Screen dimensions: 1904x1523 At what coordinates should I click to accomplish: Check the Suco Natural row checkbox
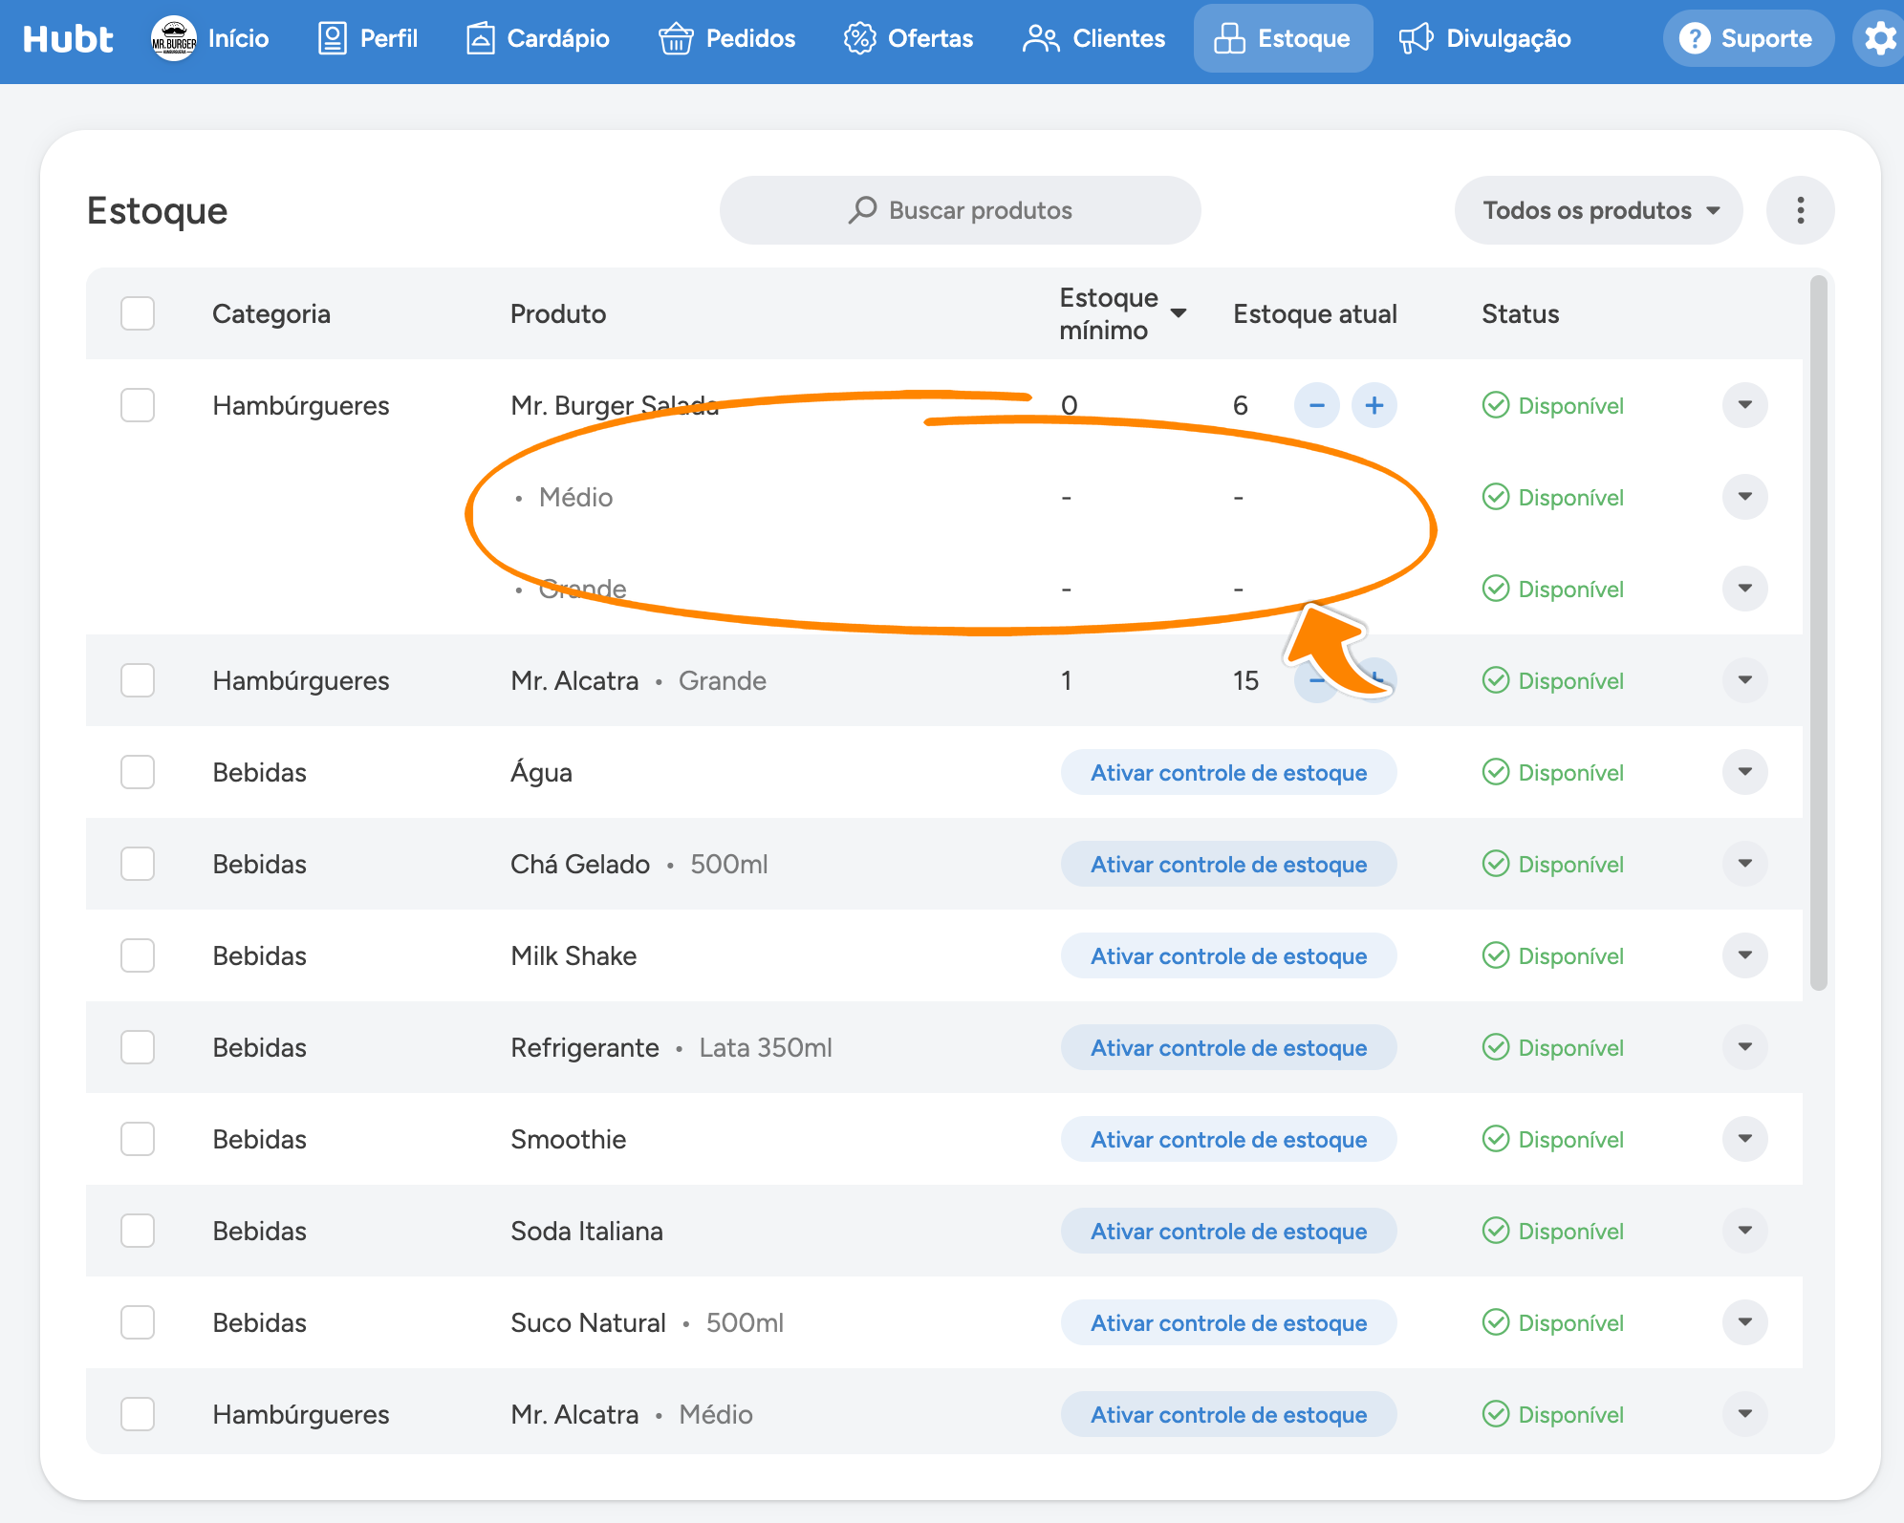click(138, 1322)
